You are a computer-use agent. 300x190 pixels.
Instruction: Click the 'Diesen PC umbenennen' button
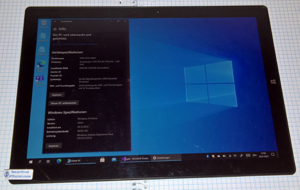coord(64,103)
